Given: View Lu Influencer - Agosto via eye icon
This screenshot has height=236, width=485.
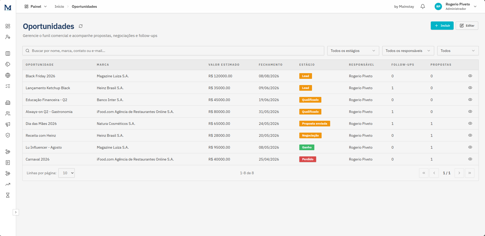Looking at the screenshot, I should tap(470, 147).
